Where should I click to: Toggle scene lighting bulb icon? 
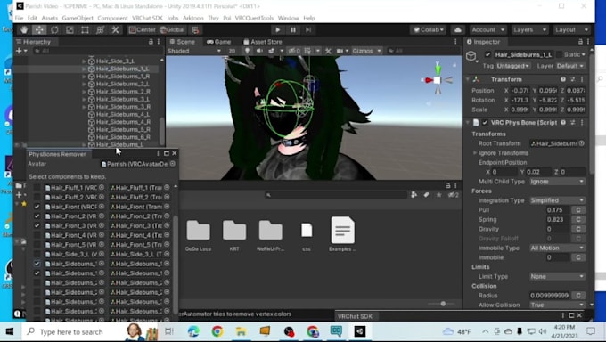(247, 51)
